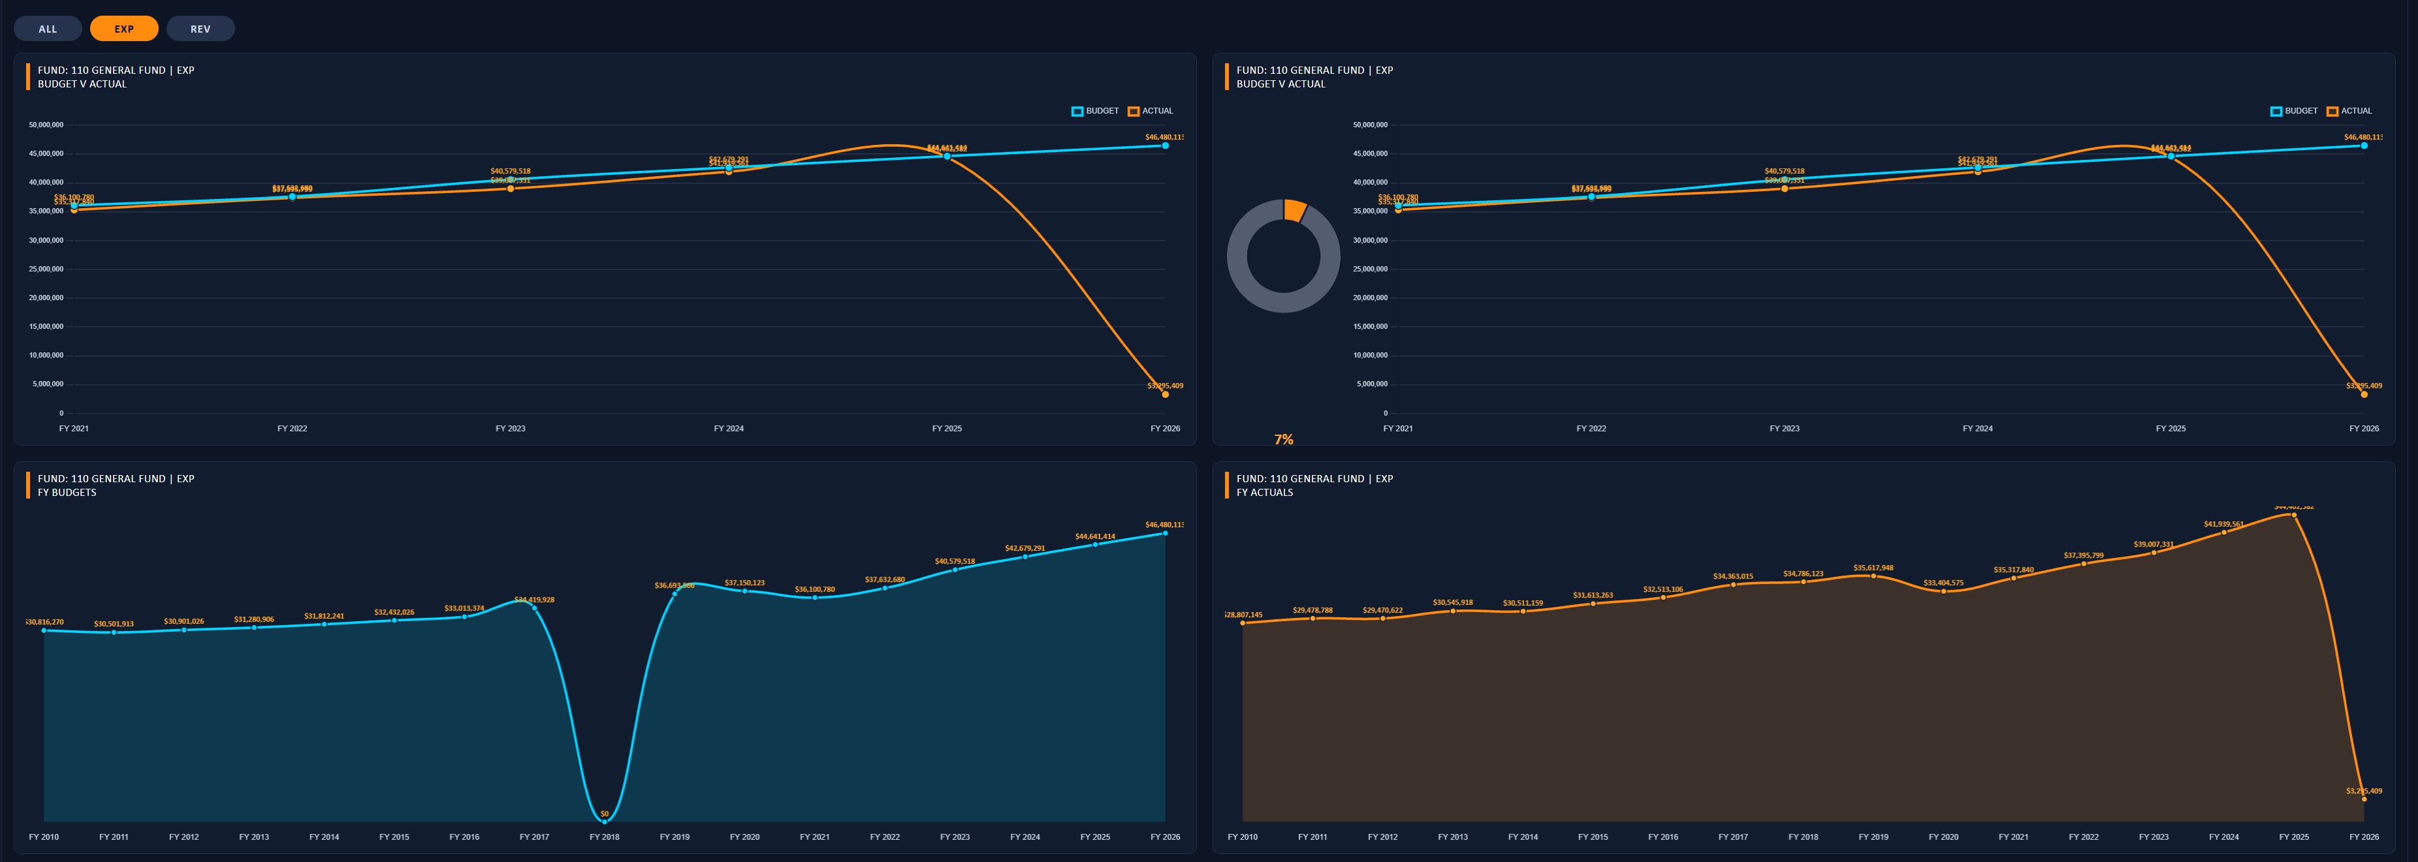Image resolution: width=2418 pixels, height=862 pixels.
Task: Select the $29,478,788 actuals data point
Action: click(x=1313, y=618)
